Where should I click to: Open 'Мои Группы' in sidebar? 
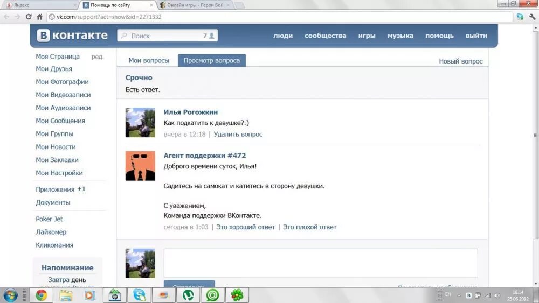click(54, 134)
